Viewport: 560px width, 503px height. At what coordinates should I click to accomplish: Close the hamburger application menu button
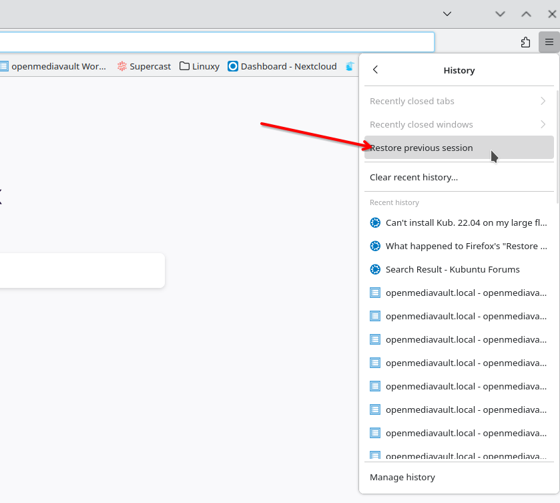coord(549,42)
